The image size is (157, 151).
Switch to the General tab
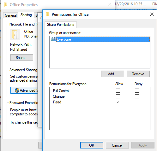[11, 15]
